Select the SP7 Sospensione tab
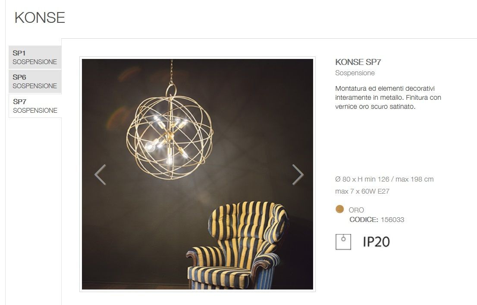 coord(35,106)
